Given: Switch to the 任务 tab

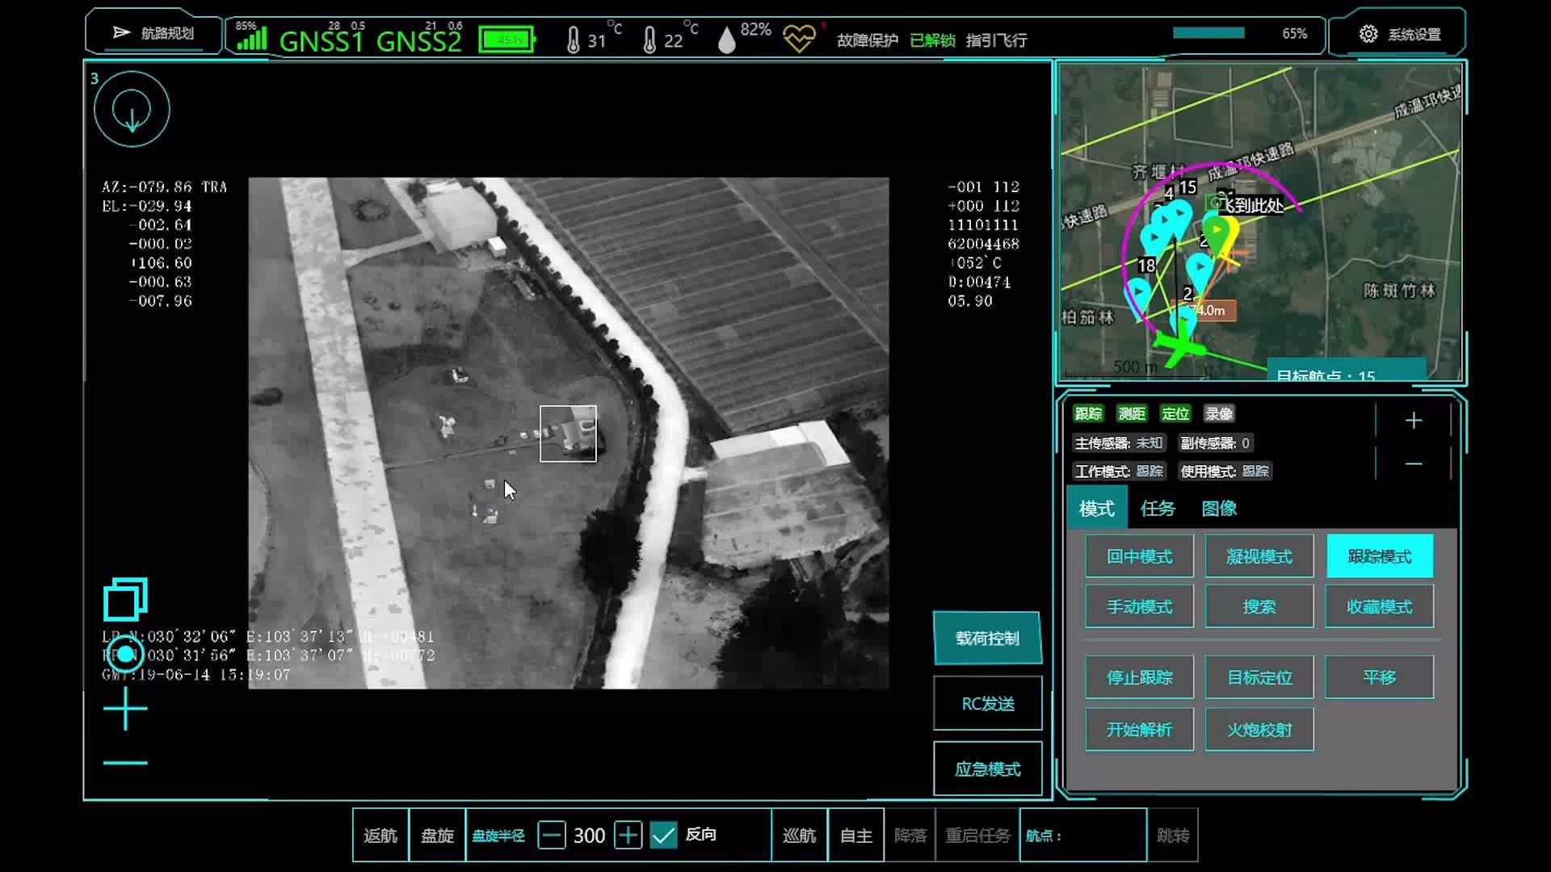Looking at the screenshot, I should (x=1157, y=509).
